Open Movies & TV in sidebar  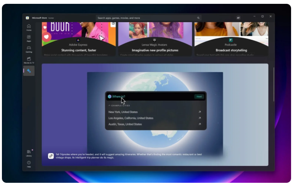[29, 60]
